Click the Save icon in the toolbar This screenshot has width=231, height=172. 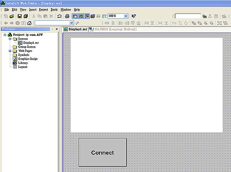tap(19, 16)
